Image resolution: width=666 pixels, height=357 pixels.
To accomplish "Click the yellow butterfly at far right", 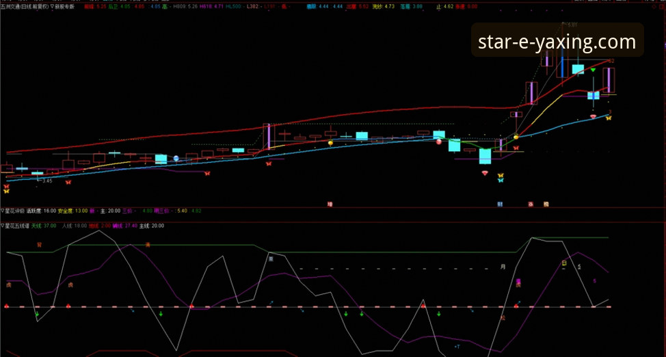I will pyautogui.click(x=608, y=118).
